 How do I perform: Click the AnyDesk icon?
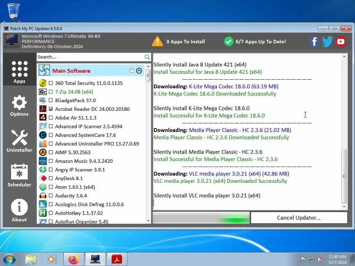(43, 178)
